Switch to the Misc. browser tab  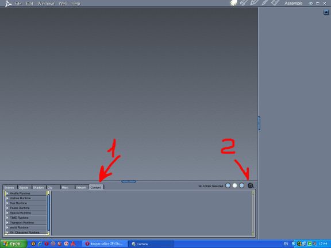[67, 187]
